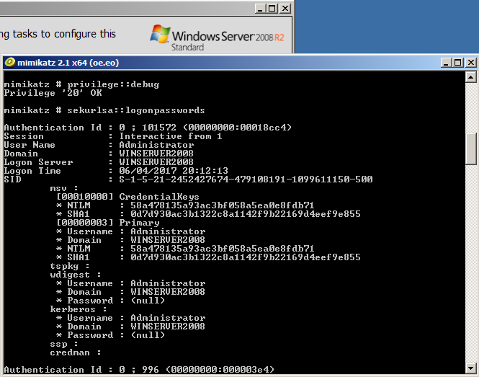Click the SID S-1-5-21 value
479x377 pixels.
[x=246, y=179]
